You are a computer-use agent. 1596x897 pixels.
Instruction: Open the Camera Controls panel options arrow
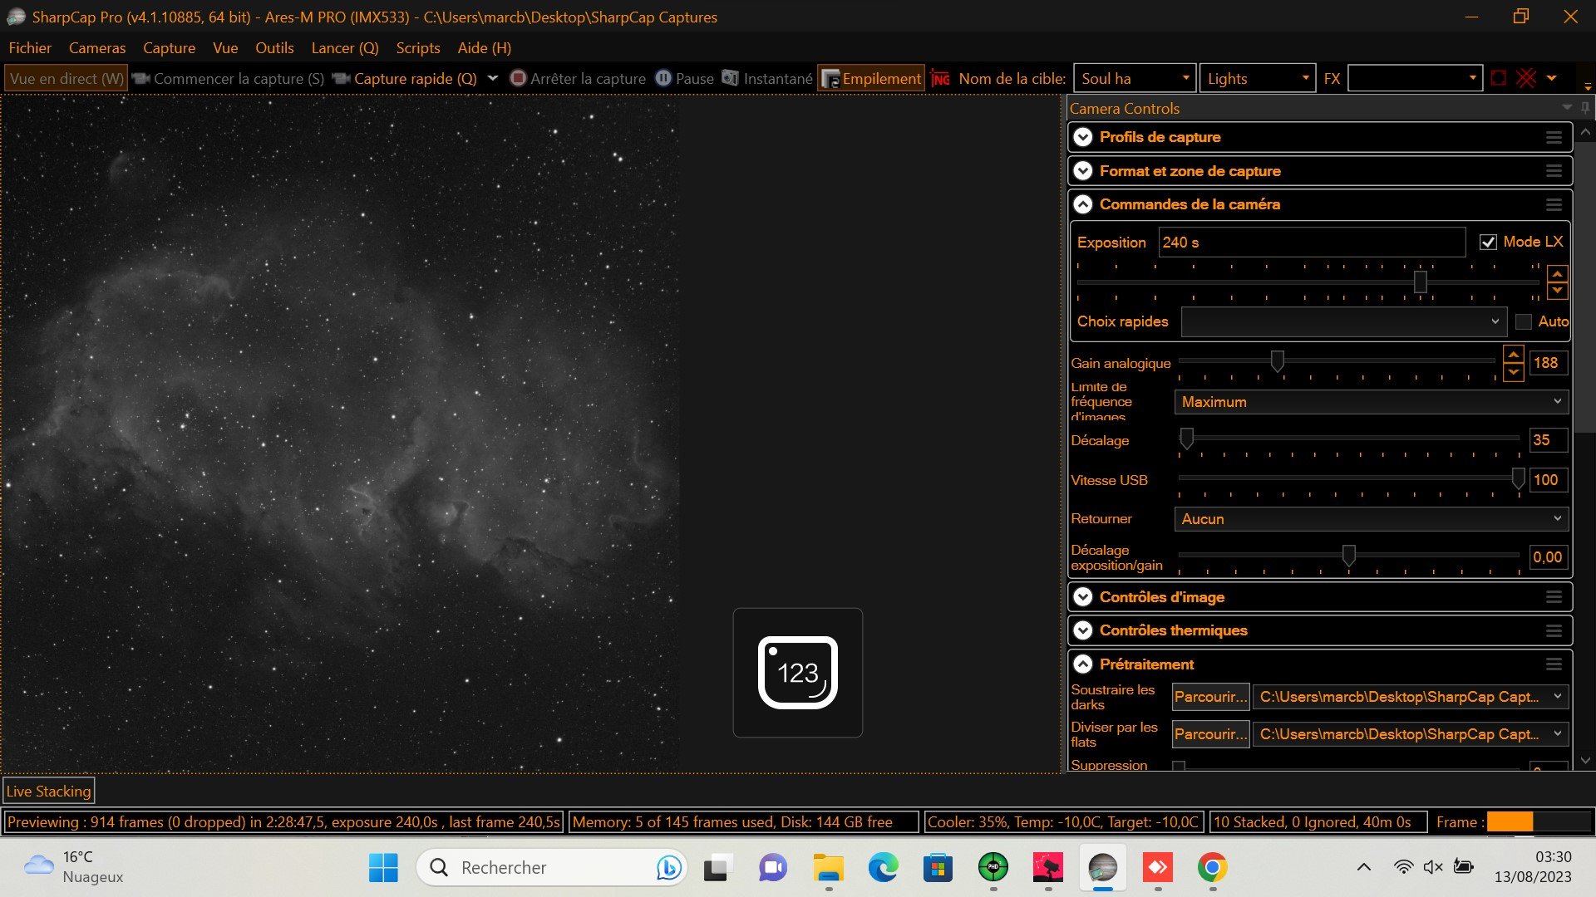1567,108
